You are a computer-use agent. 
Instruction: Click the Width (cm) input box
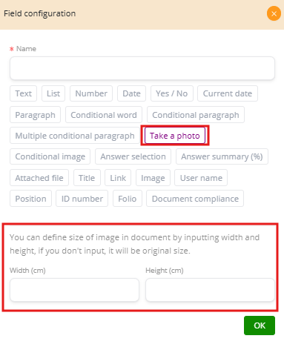pyautogui.click(x=74, y=290)
